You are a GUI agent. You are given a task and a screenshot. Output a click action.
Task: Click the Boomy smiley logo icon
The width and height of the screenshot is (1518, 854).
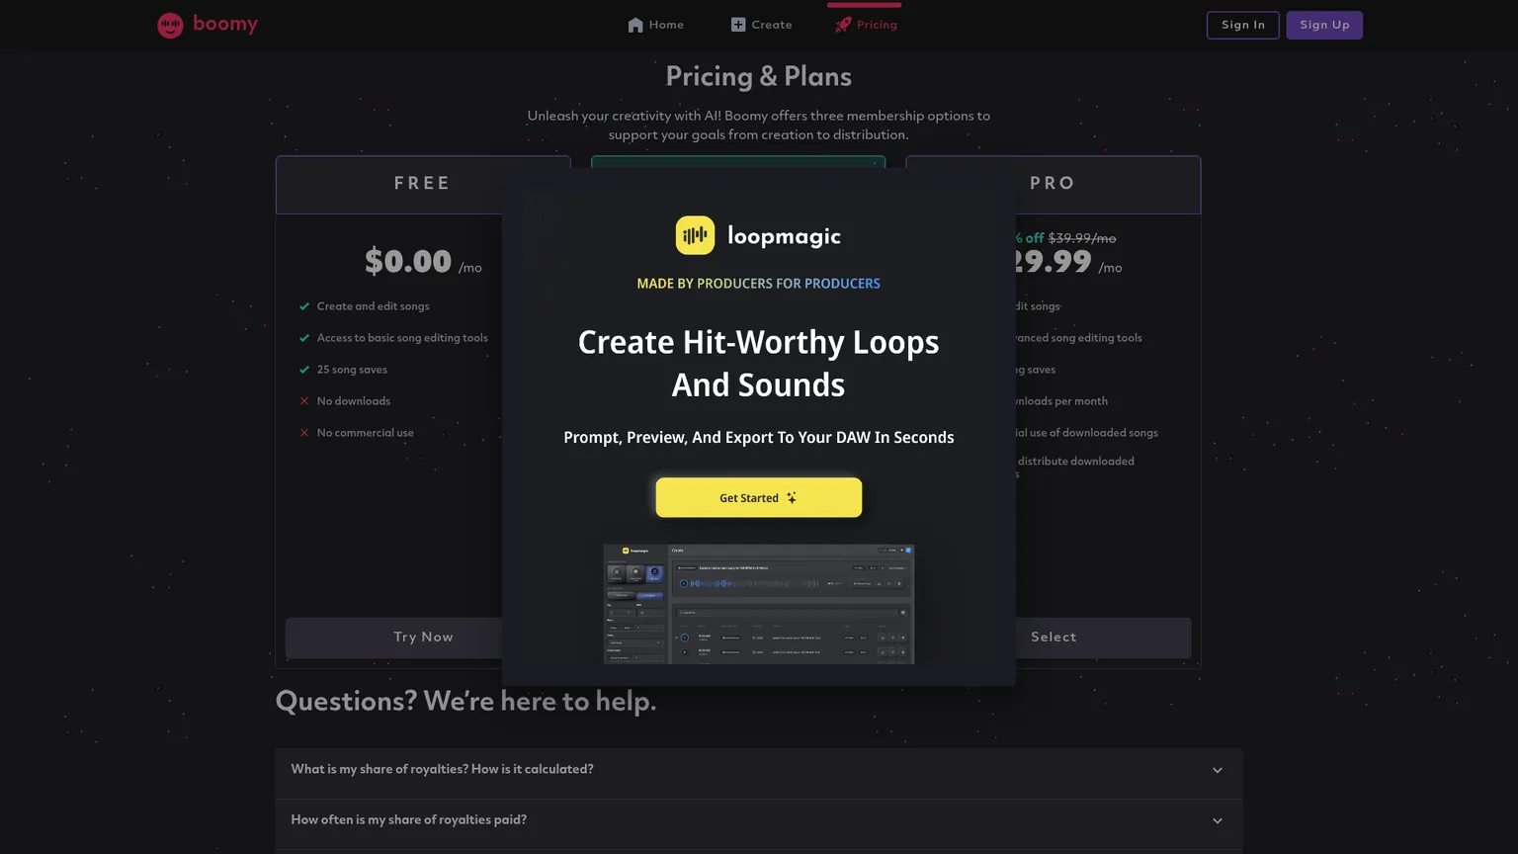pyautogui.click(x=170, y=25)
